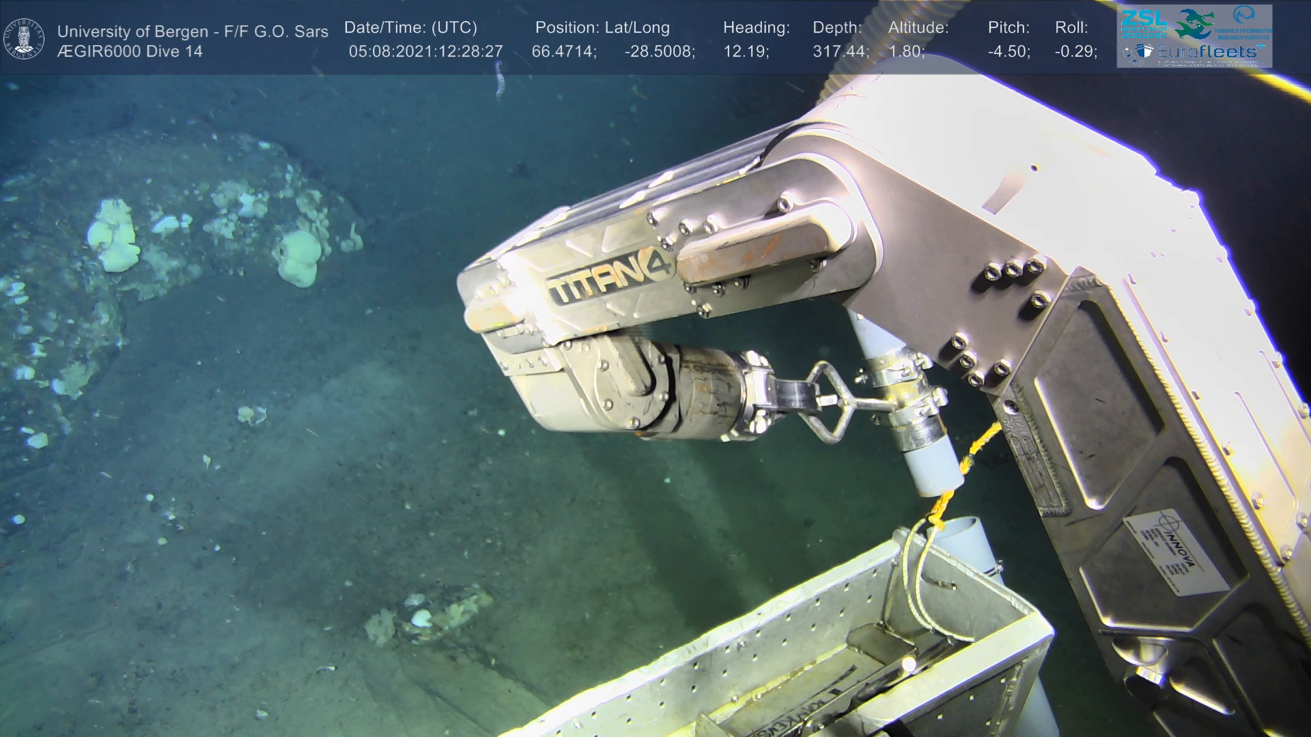Click the Marine & Freshwater Research Institute logo
The width and height of the screenshot is (1311, 737).
click(1245, 22)
